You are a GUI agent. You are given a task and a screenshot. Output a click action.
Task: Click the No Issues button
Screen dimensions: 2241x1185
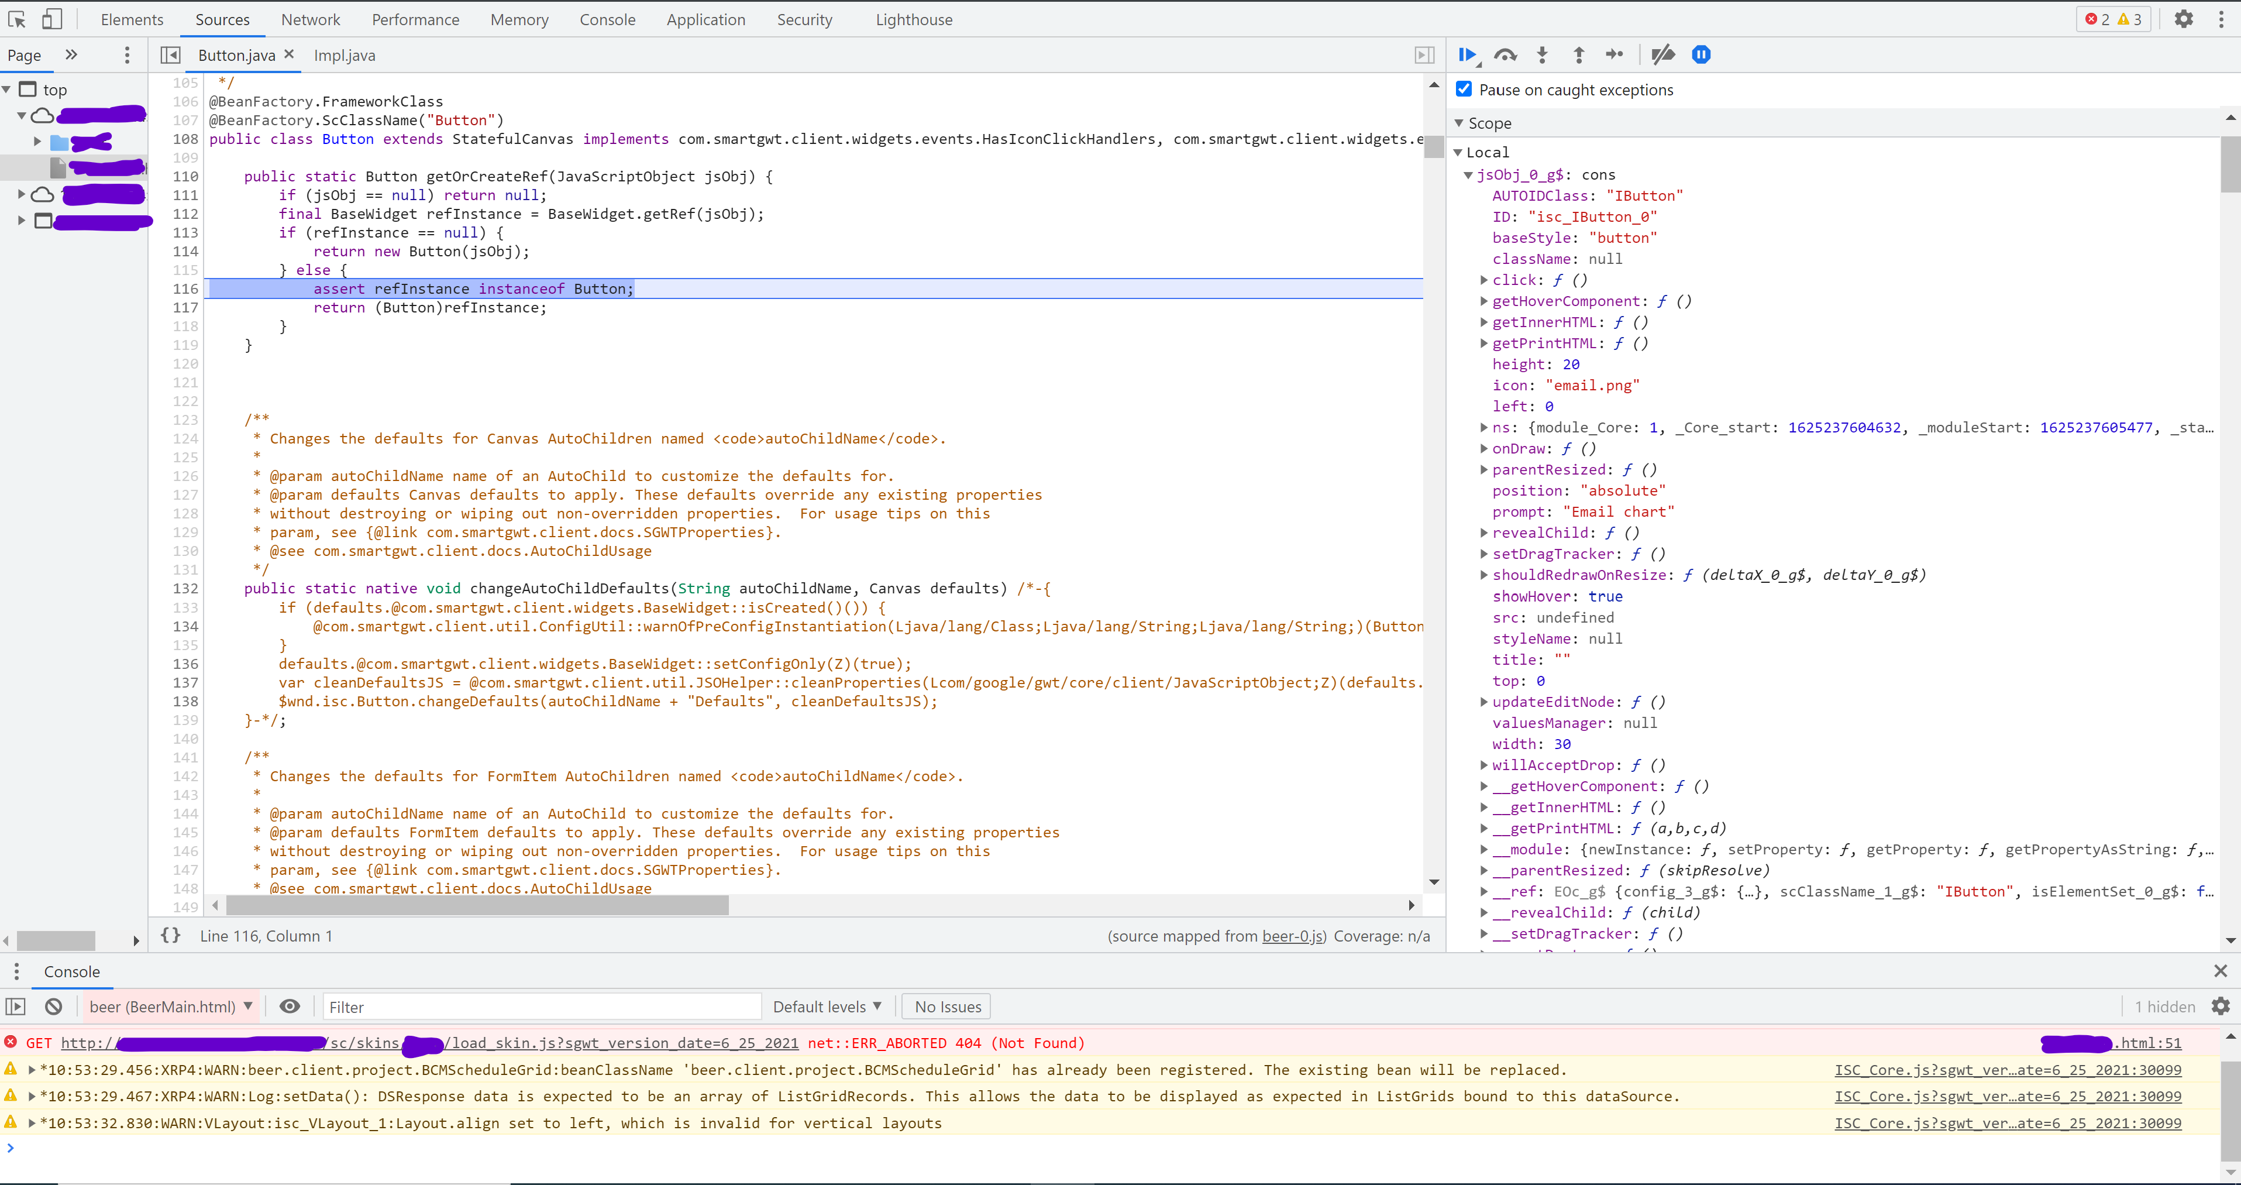coord(946,1007)
